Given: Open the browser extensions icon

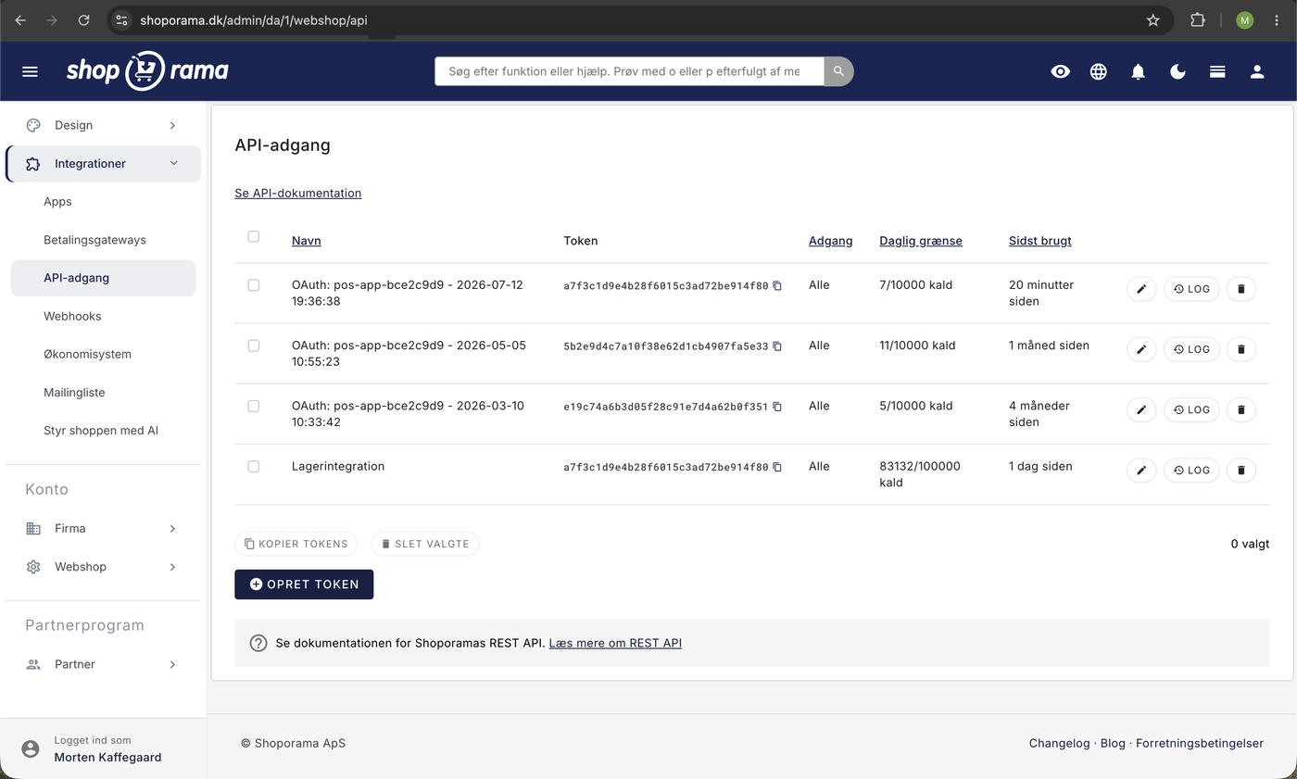Looking at the screenshot, I should point(1198,19).
